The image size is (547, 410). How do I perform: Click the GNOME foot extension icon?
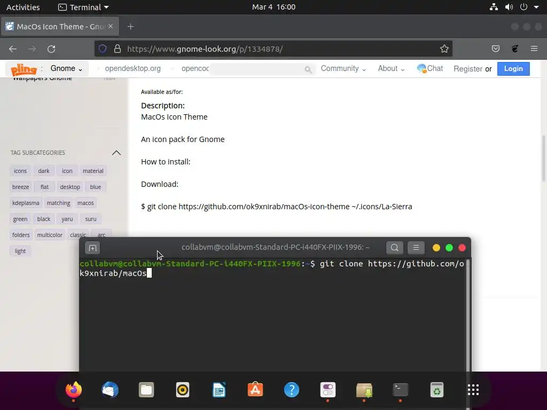pos(515,49)
